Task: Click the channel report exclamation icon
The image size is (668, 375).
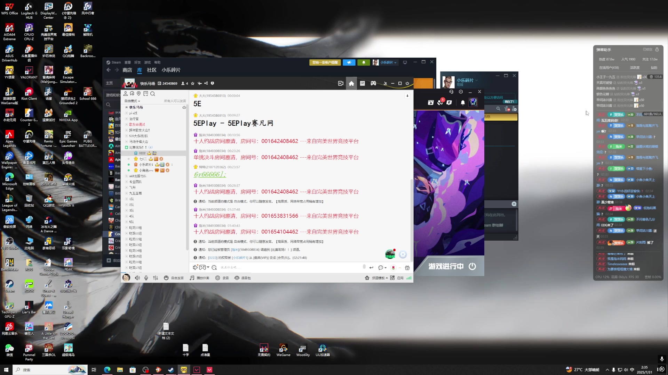Action: (212, 83)
